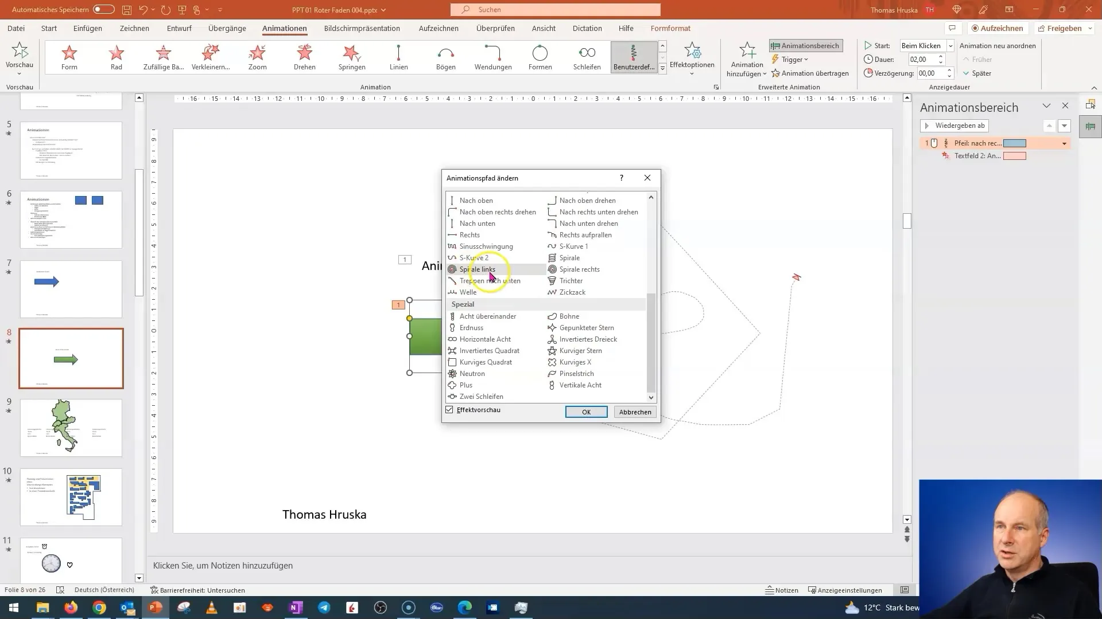Click the dialog list scrollbar thumb
The width and height of the screenshot is (1102, 619).
[x=651, y=342]
